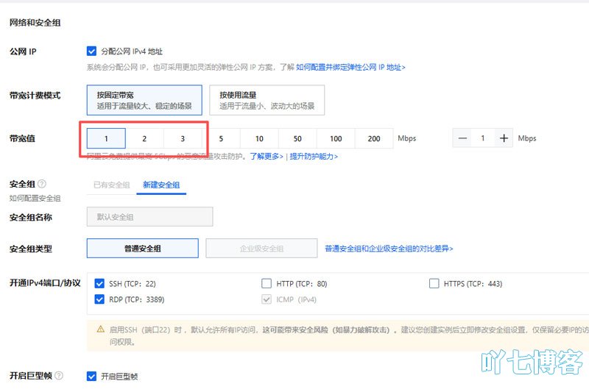The width and height of the screenshot is (589, 392).
Task: Click the SSH warning triangle icon
Action: click(100, 329)
